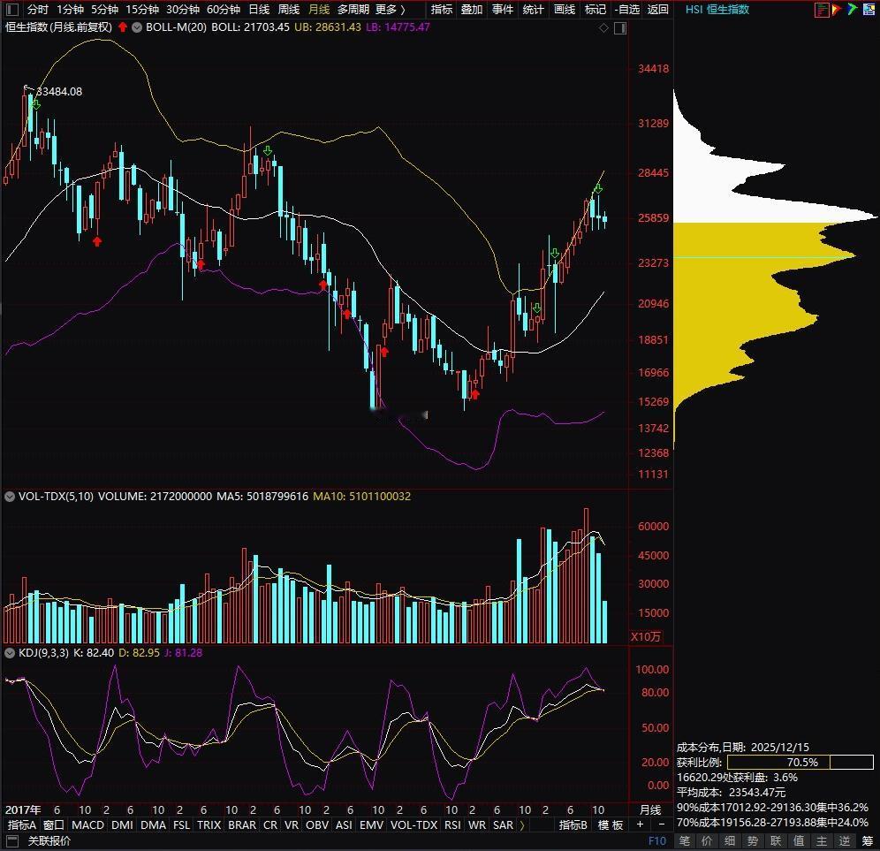Select the WR indicator
The image size is (880, 851).
coord(477,825)
